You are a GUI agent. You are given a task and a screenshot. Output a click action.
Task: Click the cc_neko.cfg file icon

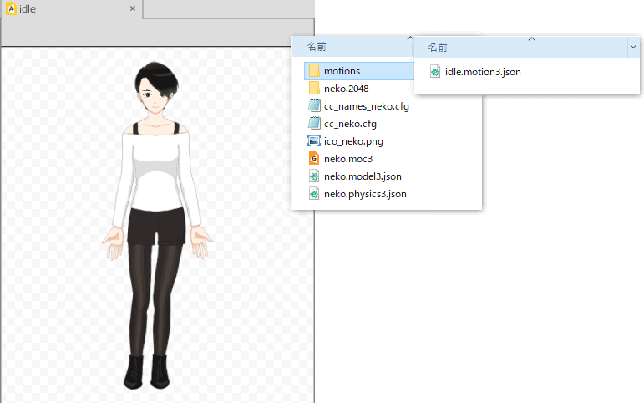[x=314, y=124]
